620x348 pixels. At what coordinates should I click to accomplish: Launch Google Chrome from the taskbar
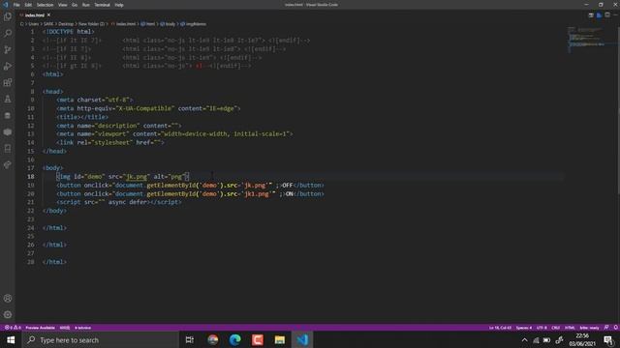213,339
